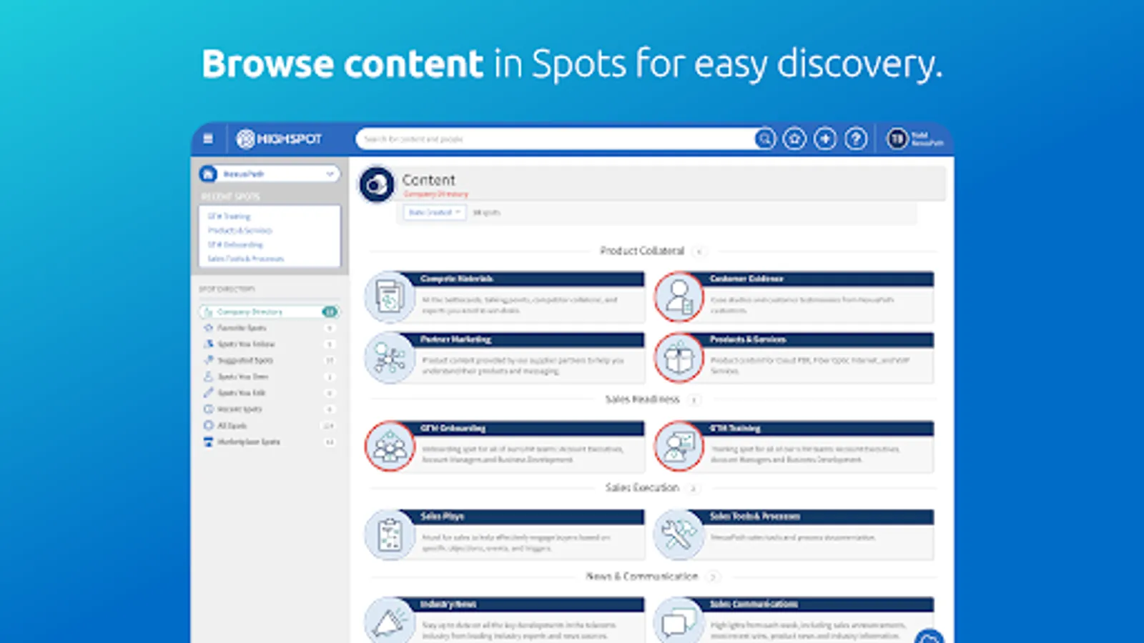
Task: Click the red Company Directory link under Content
Action: tap(435, 194)
